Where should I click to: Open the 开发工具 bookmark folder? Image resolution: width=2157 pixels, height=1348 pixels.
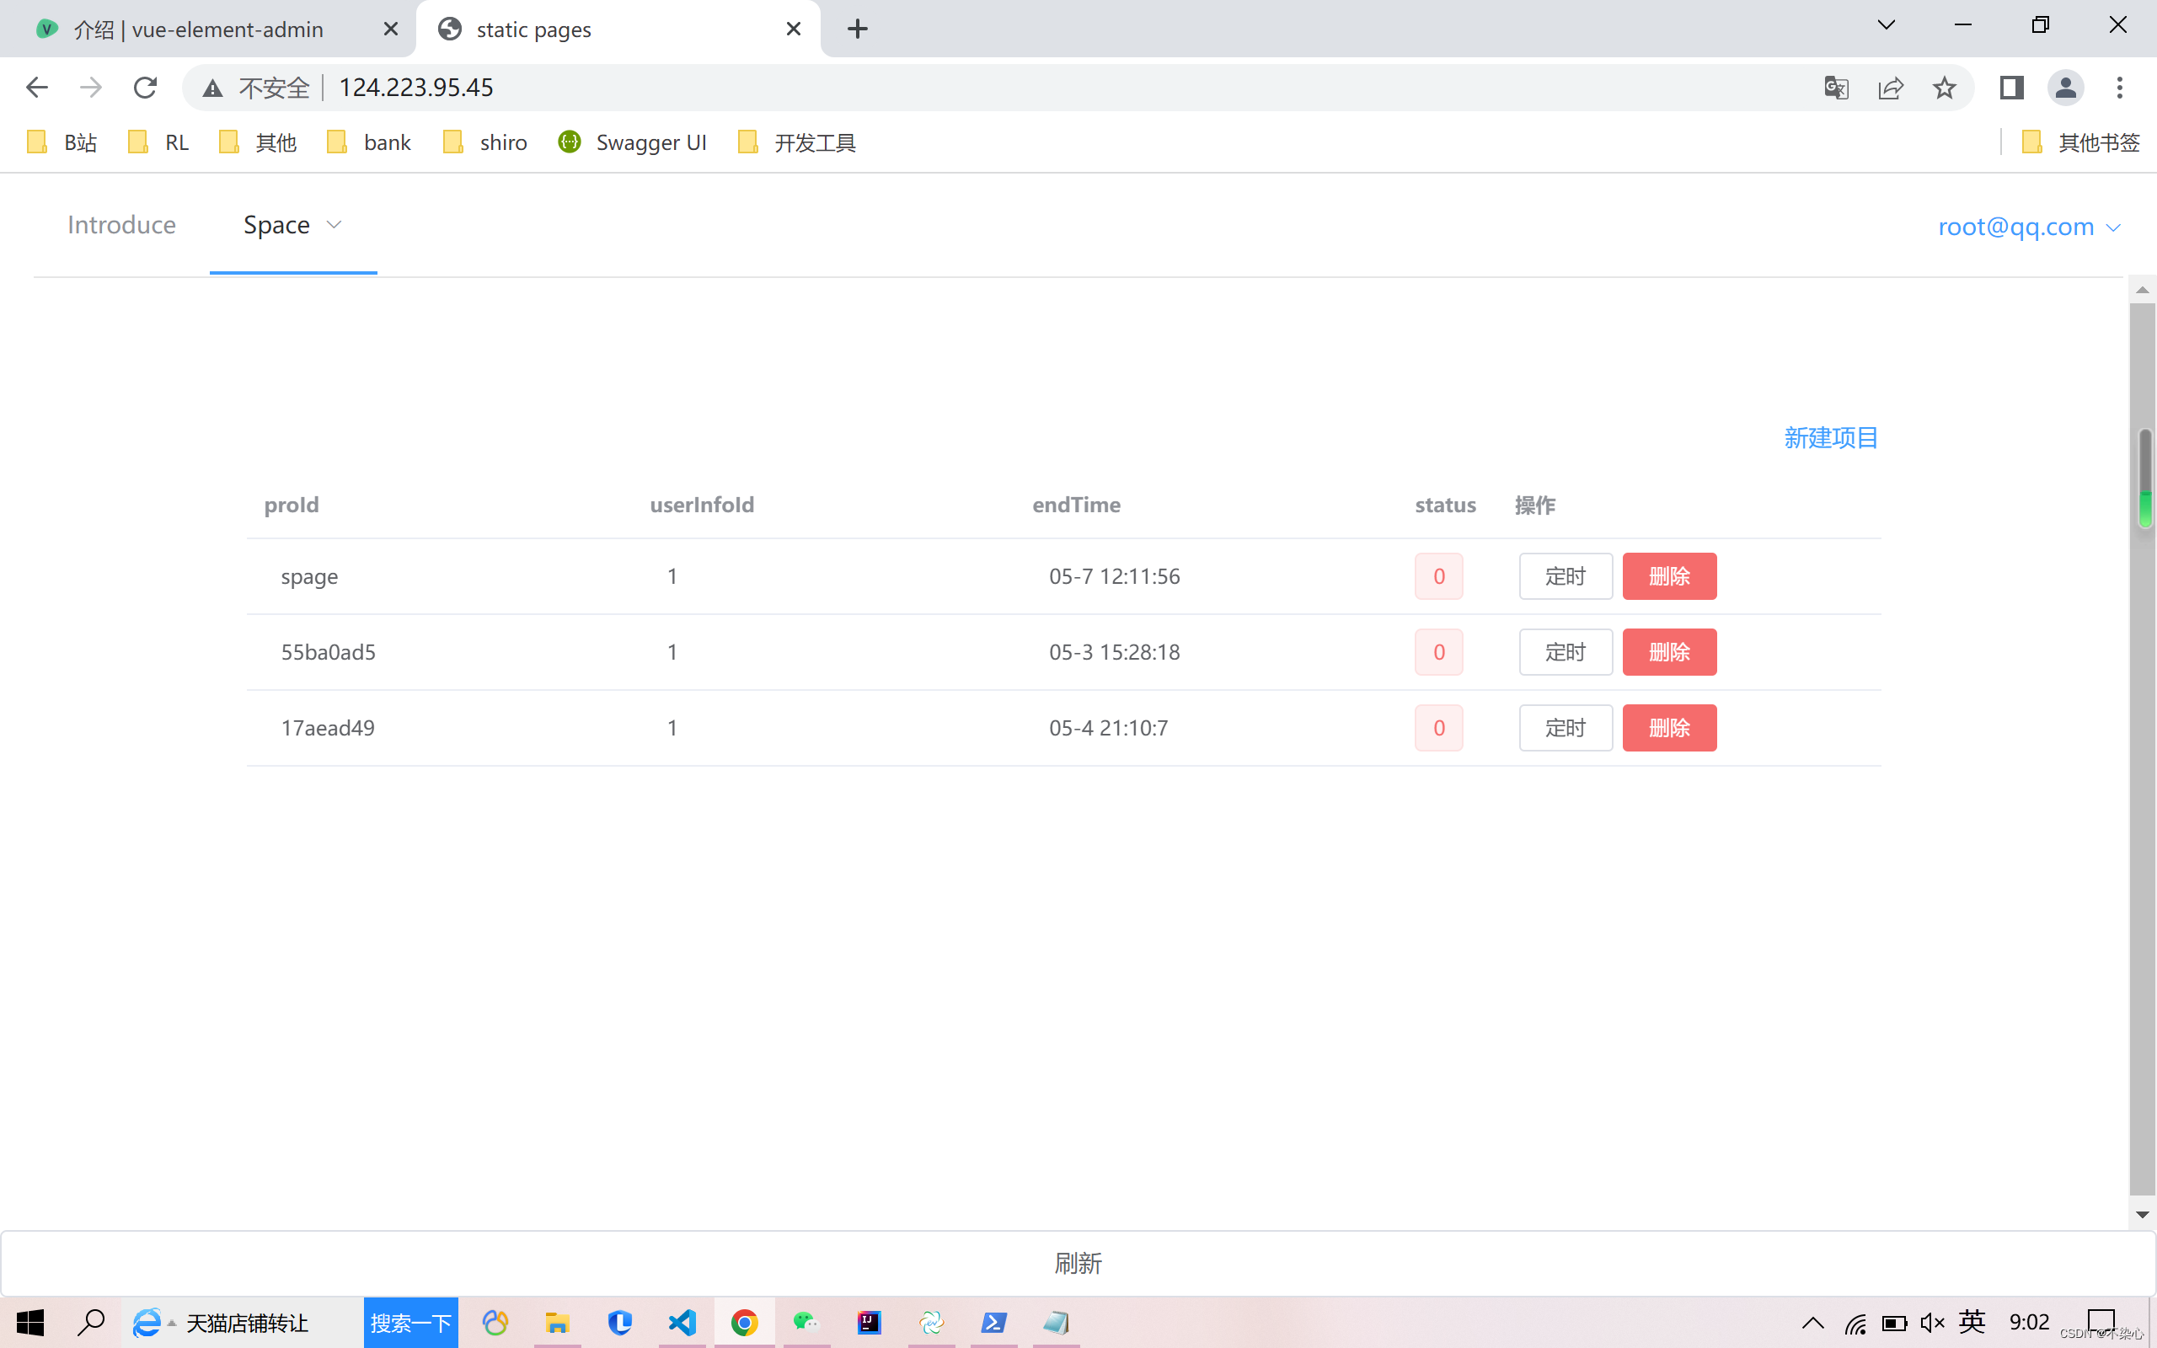pos(796,142)
